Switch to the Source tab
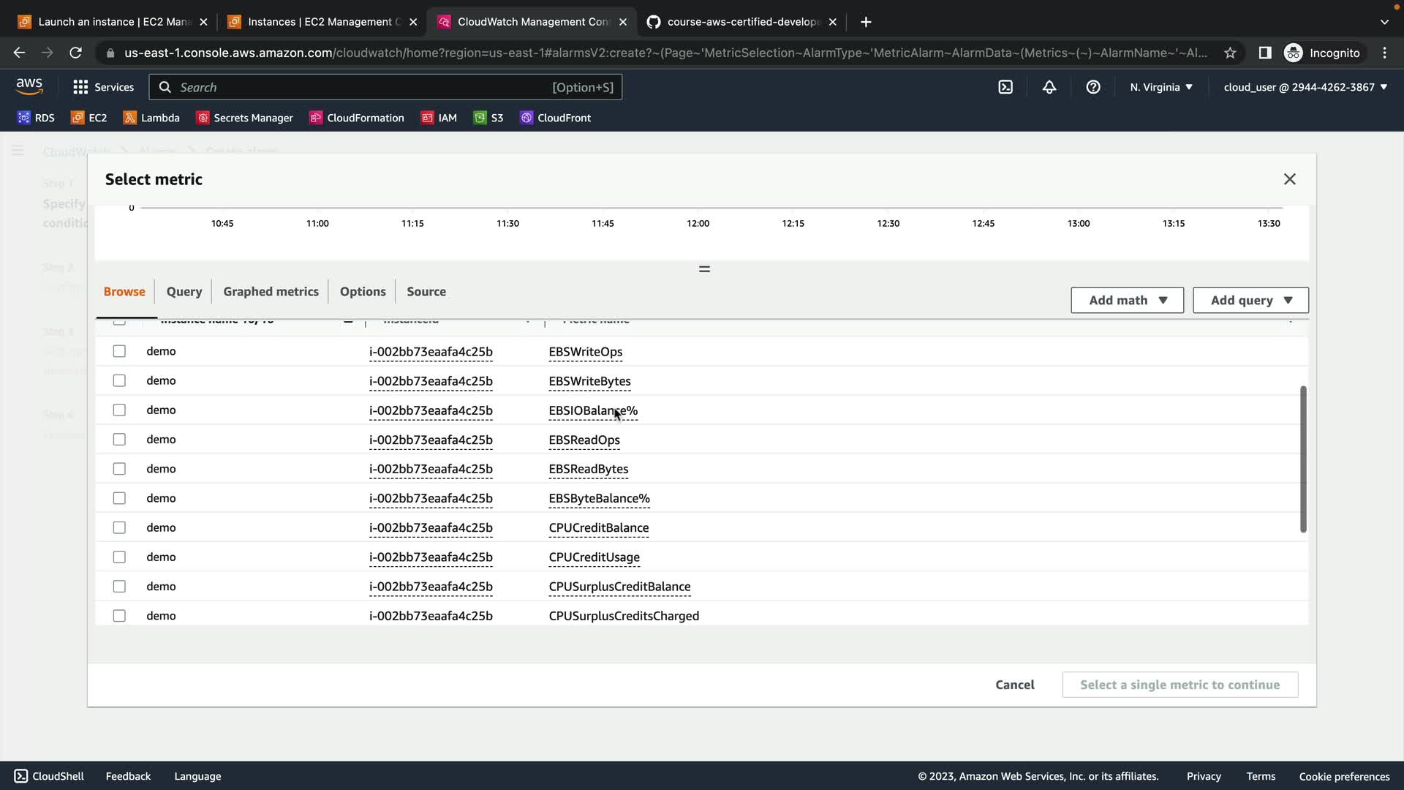The height and width of the screenshot is (790, 1404). click(426, 291)
